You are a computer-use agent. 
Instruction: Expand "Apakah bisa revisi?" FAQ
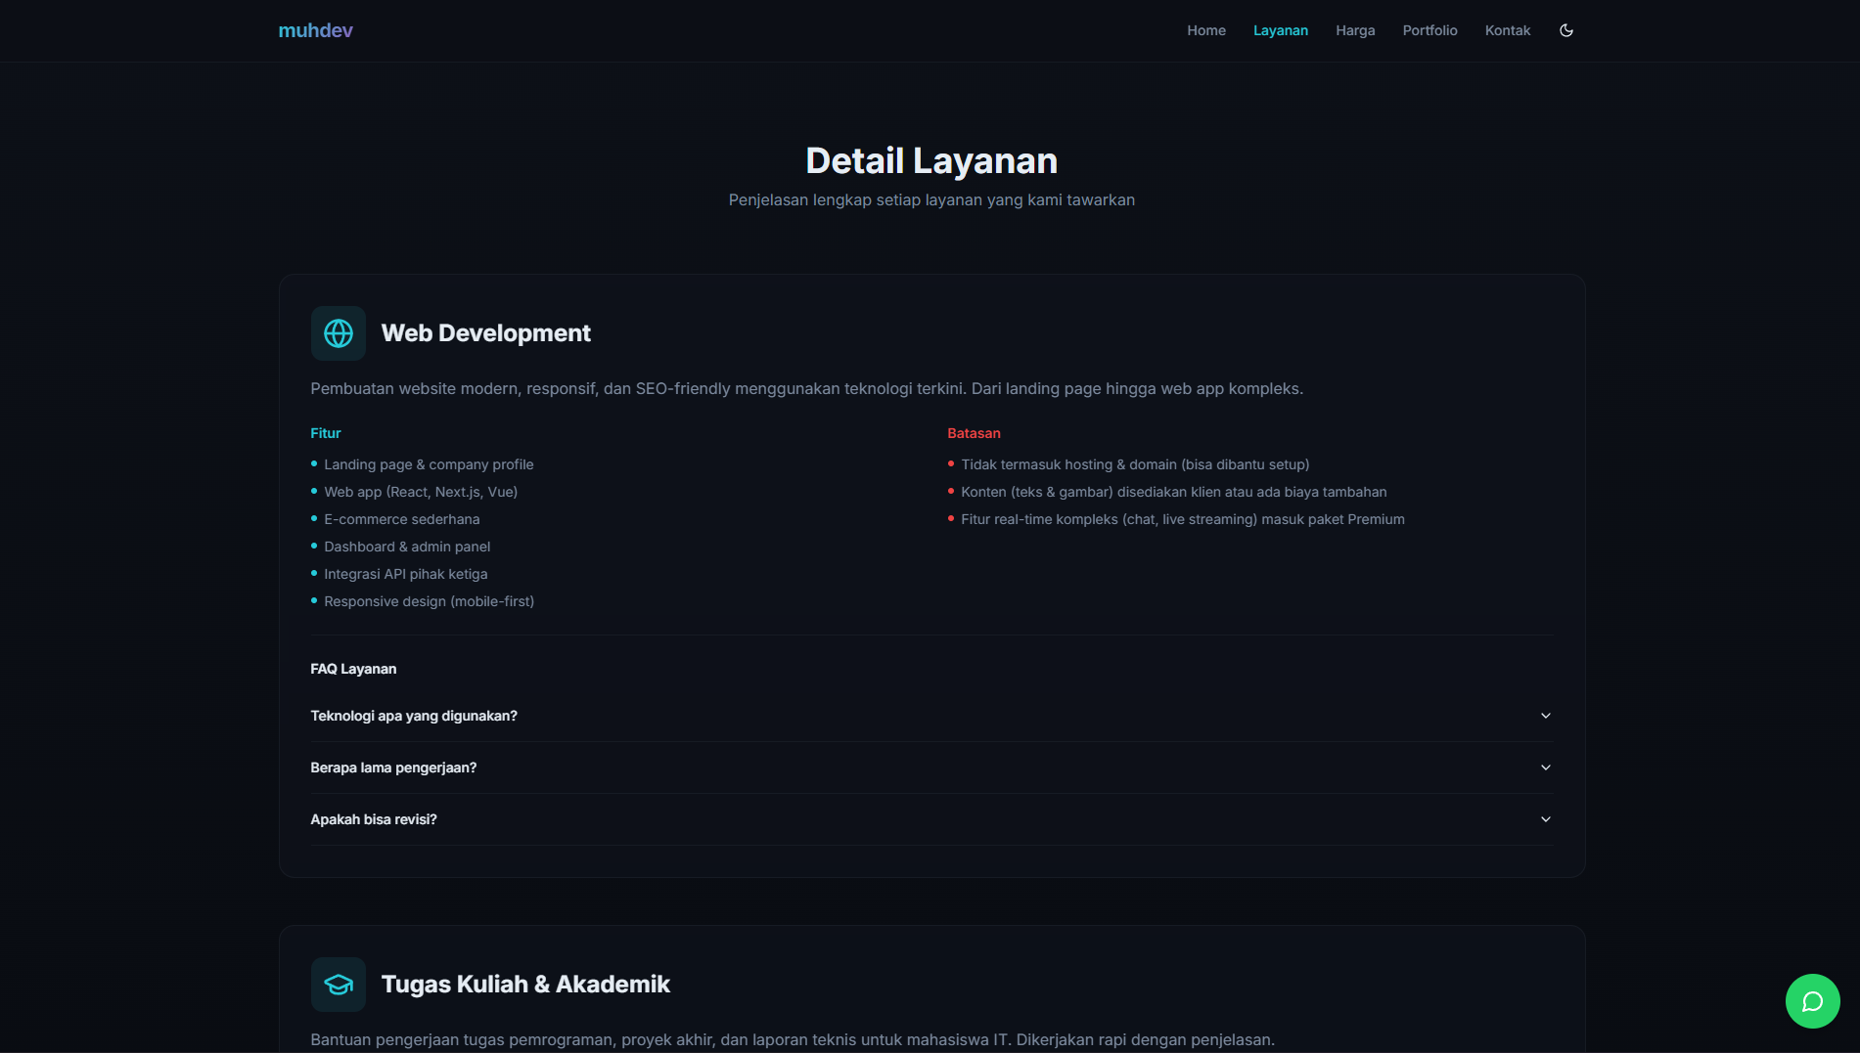931,819
